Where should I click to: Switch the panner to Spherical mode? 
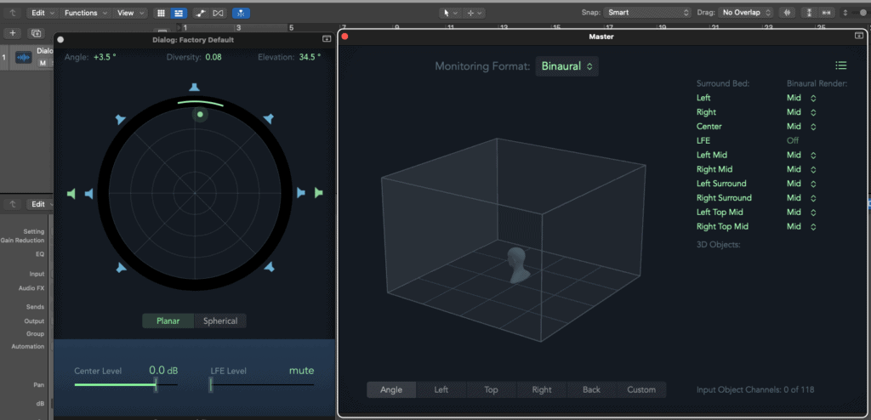(x=220, y=321)
